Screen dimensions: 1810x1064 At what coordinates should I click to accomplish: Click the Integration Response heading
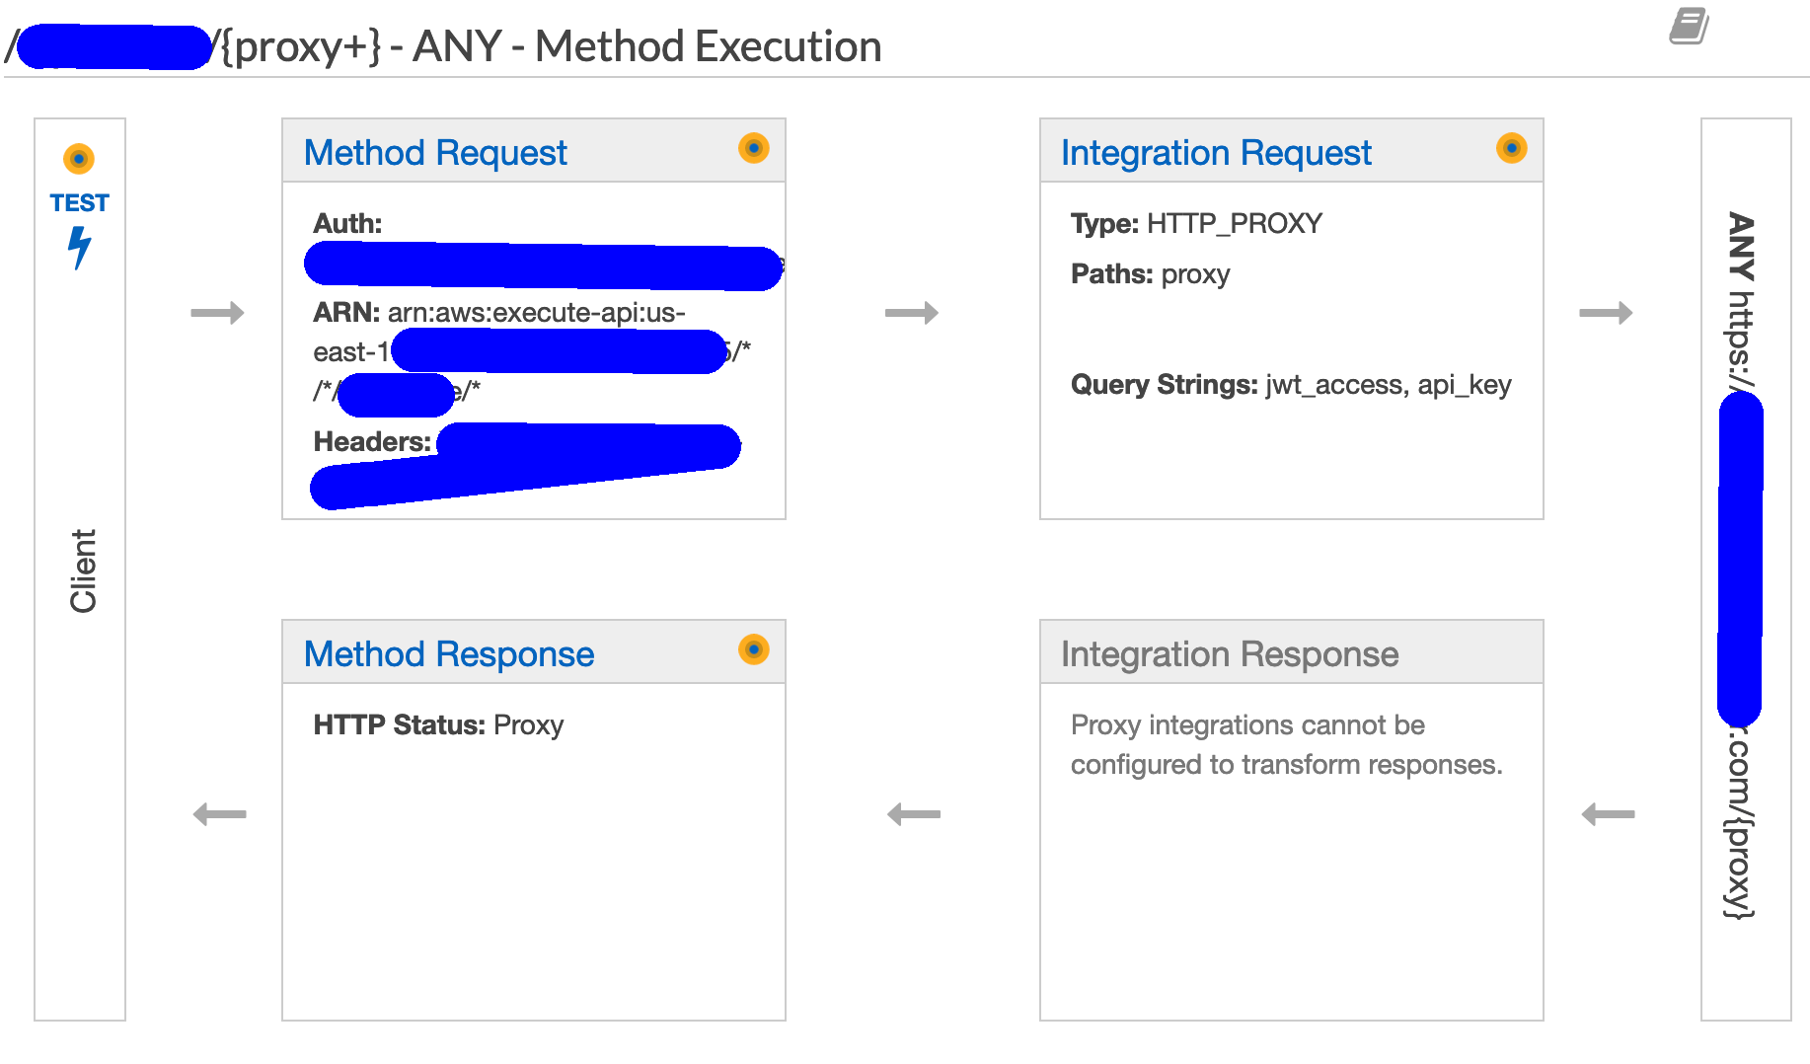(x=1230, y=654)
